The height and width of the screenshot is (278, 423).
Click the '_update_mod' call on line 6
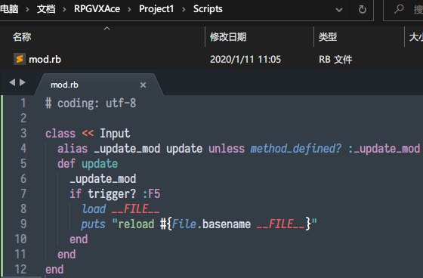(x=103, y=179)
